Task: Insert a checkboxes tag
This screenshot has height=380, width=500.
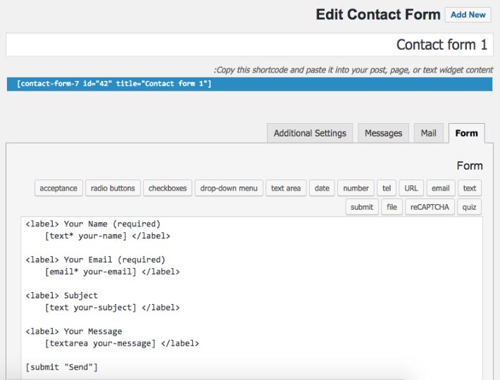Action: click(x=168, y=189)
